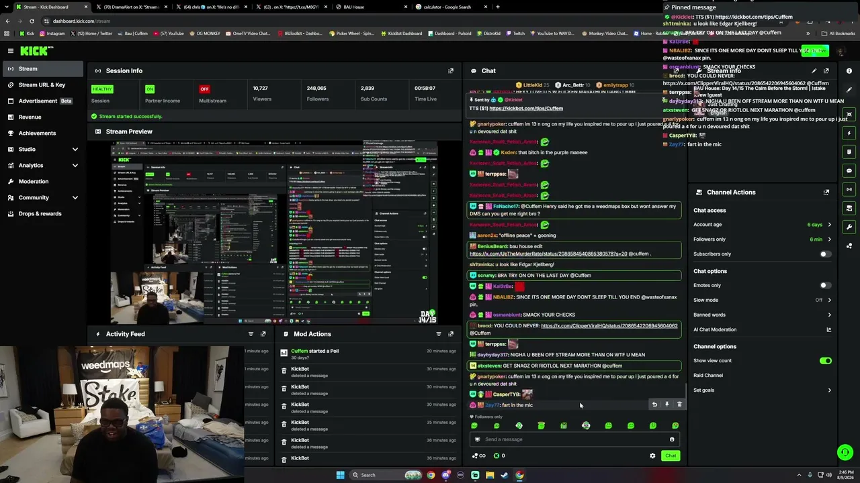Click the info icon in right toolbar
This screenshot has height=483, width=860.
[849, 70]
